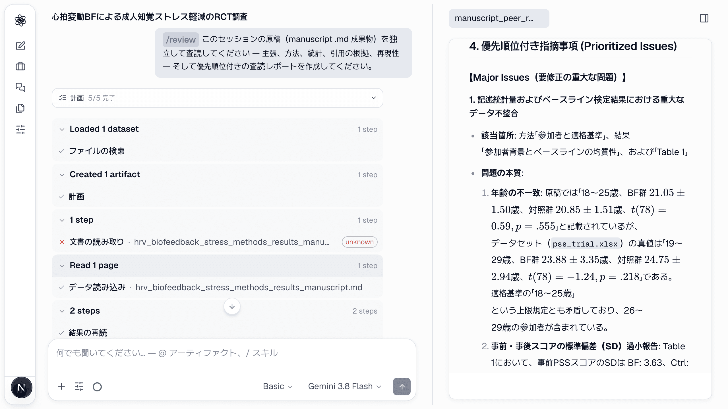Open the 文書の読み取り failed step
Viewport: 728px width, 409px height.
(x=218, y=242)
